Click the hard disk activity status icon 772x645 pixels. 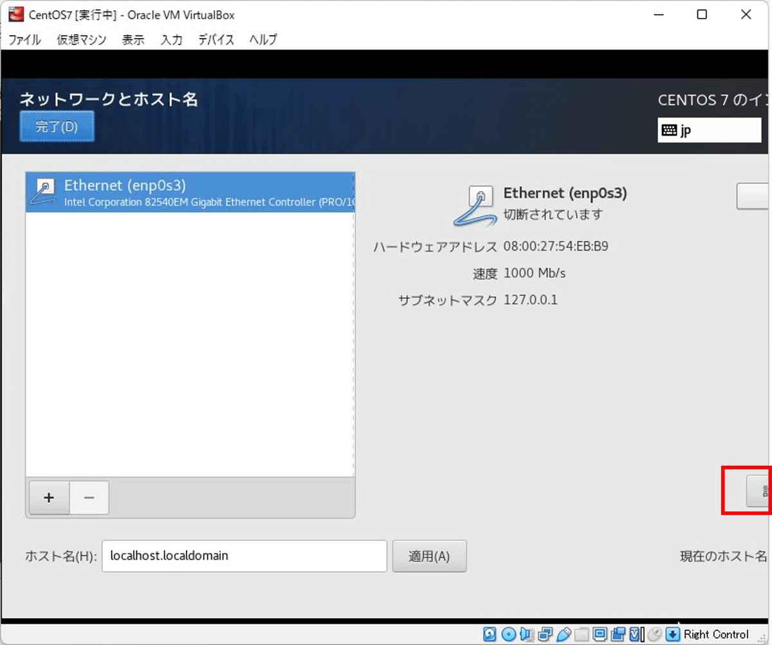point(490,635)
